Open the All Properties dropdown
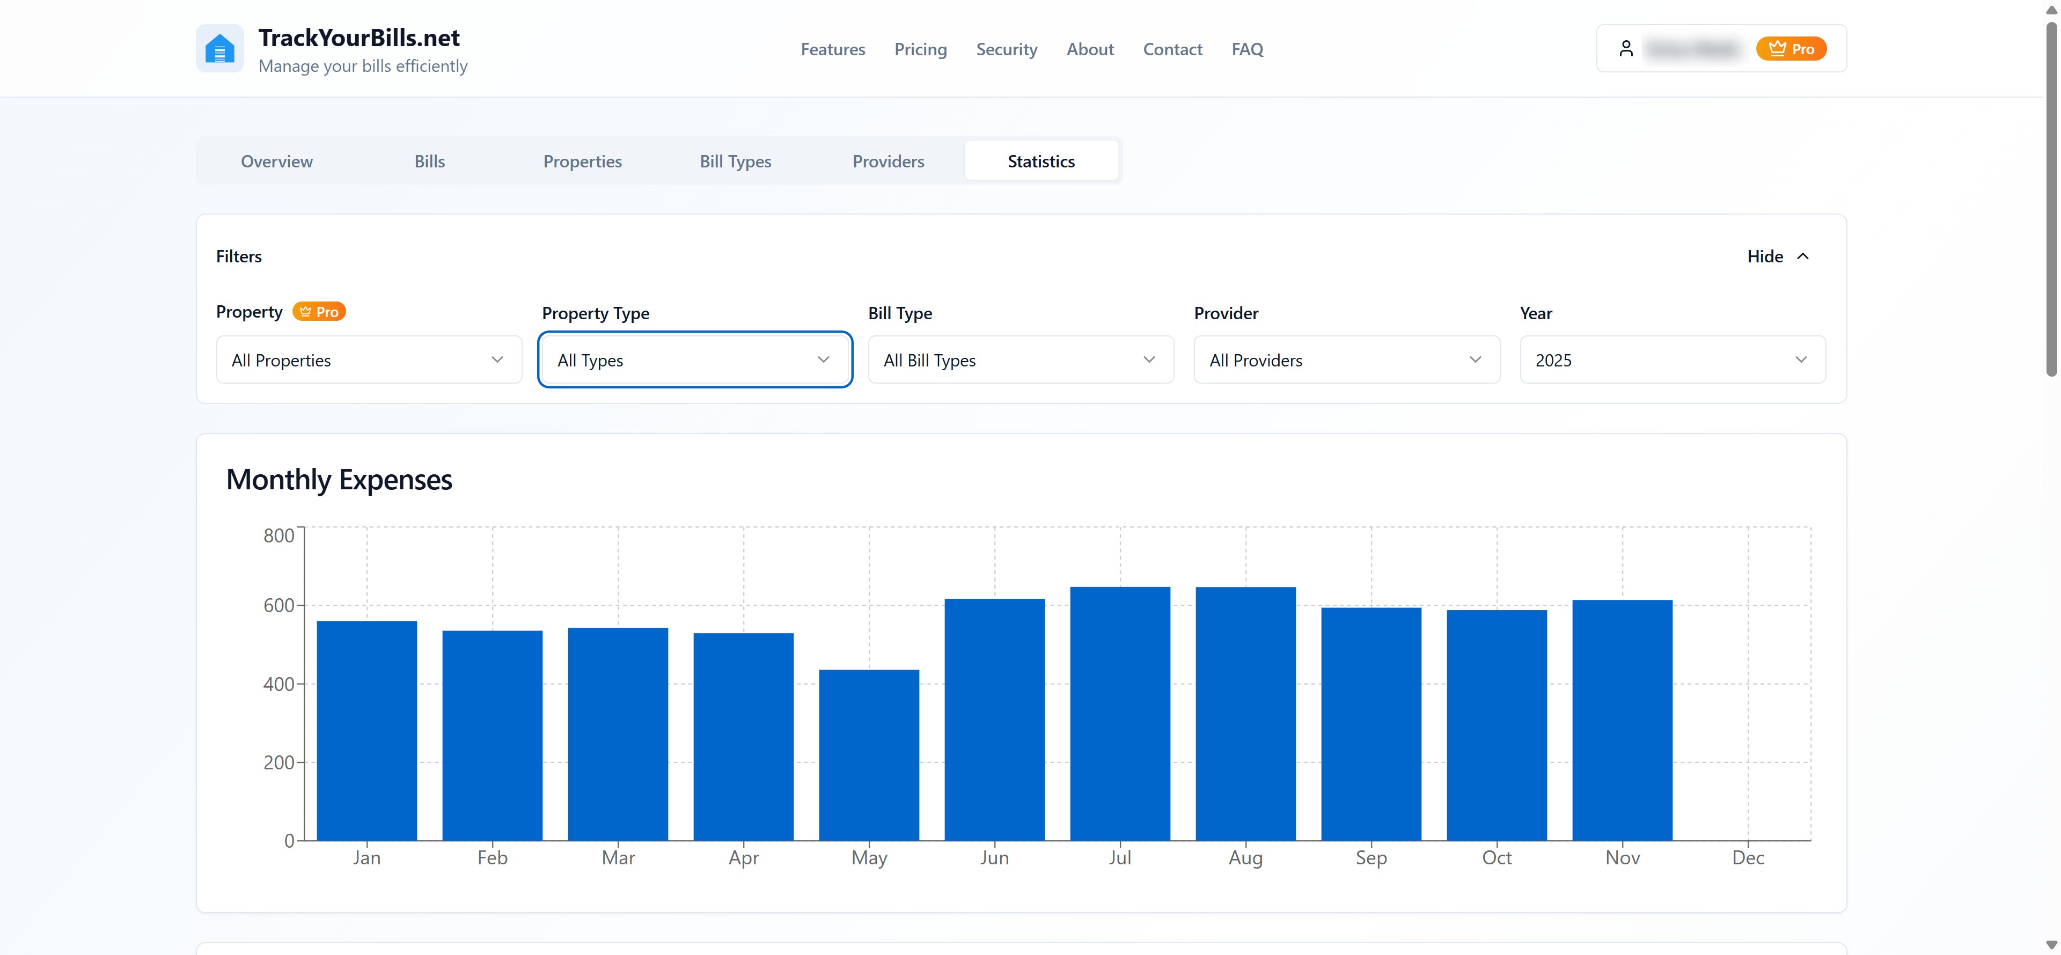This screenshot has width=2061, height=955. click(369, 360)
